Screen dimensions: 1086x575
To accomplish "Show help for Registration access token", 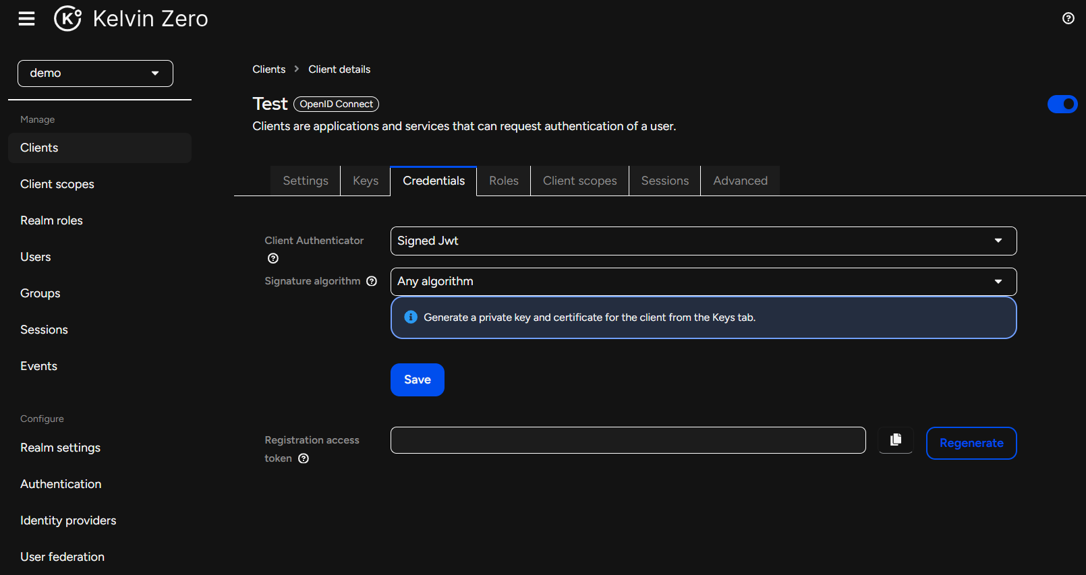I will (x=304, y=458).
